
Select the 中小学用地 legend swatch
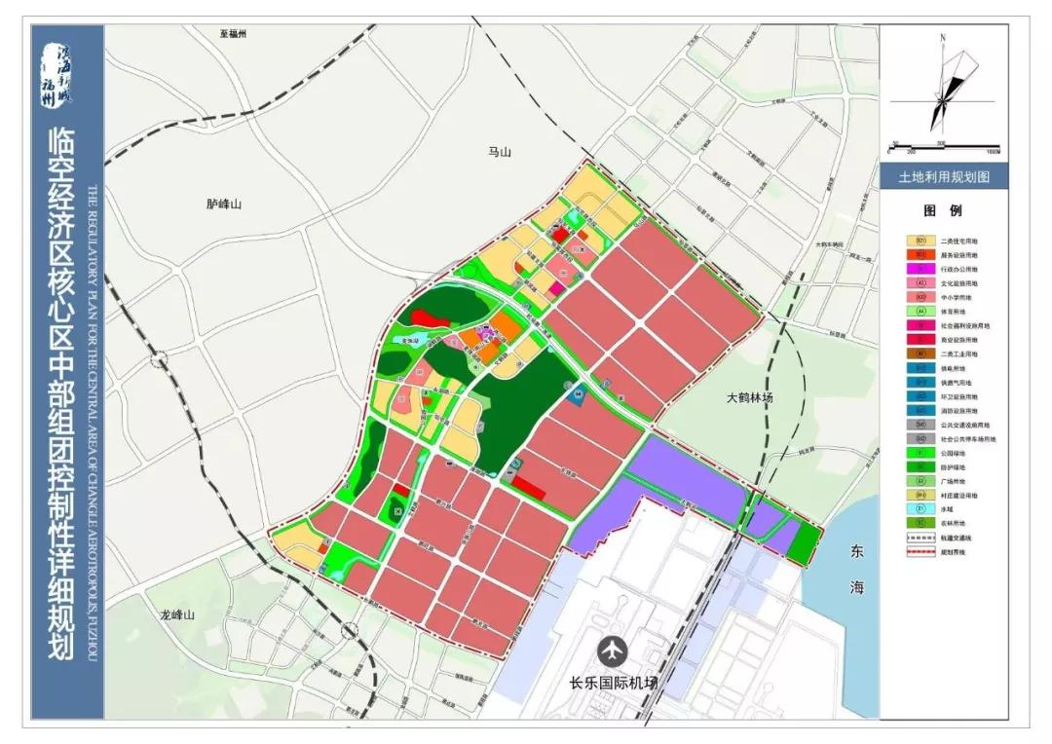pyautogui.click(x=920, y=297)
